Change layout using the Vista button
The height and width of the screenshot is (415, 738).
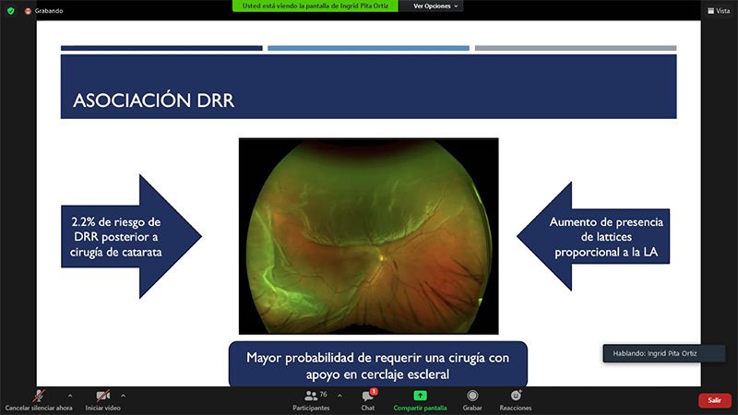(x=717, y=10)
